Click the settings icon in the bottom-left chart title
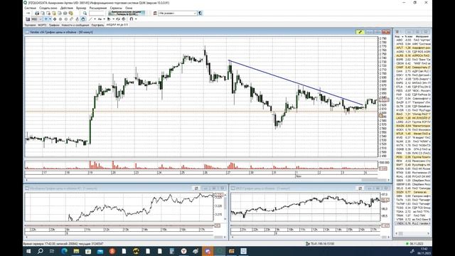The image size is (455, 256). point(196,188)
